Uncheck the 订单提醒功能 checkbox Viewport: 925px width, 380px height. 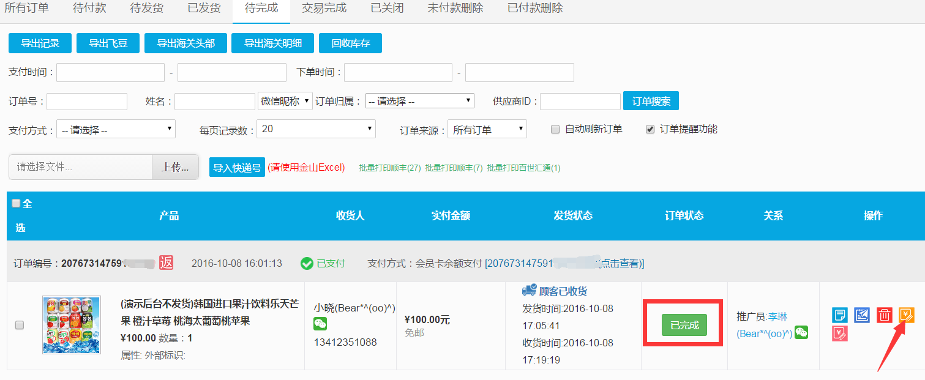650,129
